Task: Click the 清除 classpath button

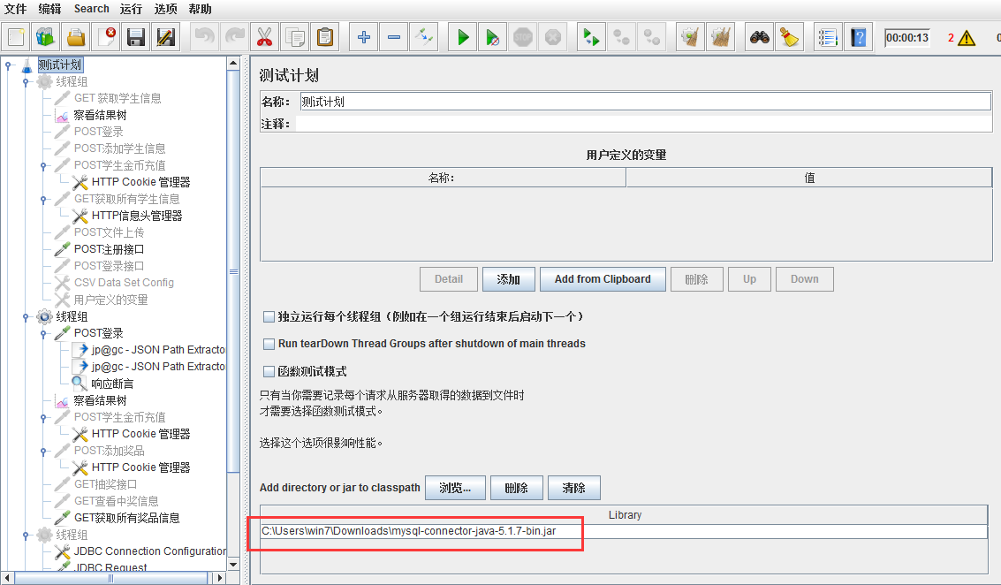Action: [574, 488]
